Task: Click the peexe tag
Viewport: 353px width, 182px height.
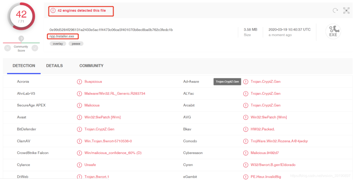Action: 76,44
